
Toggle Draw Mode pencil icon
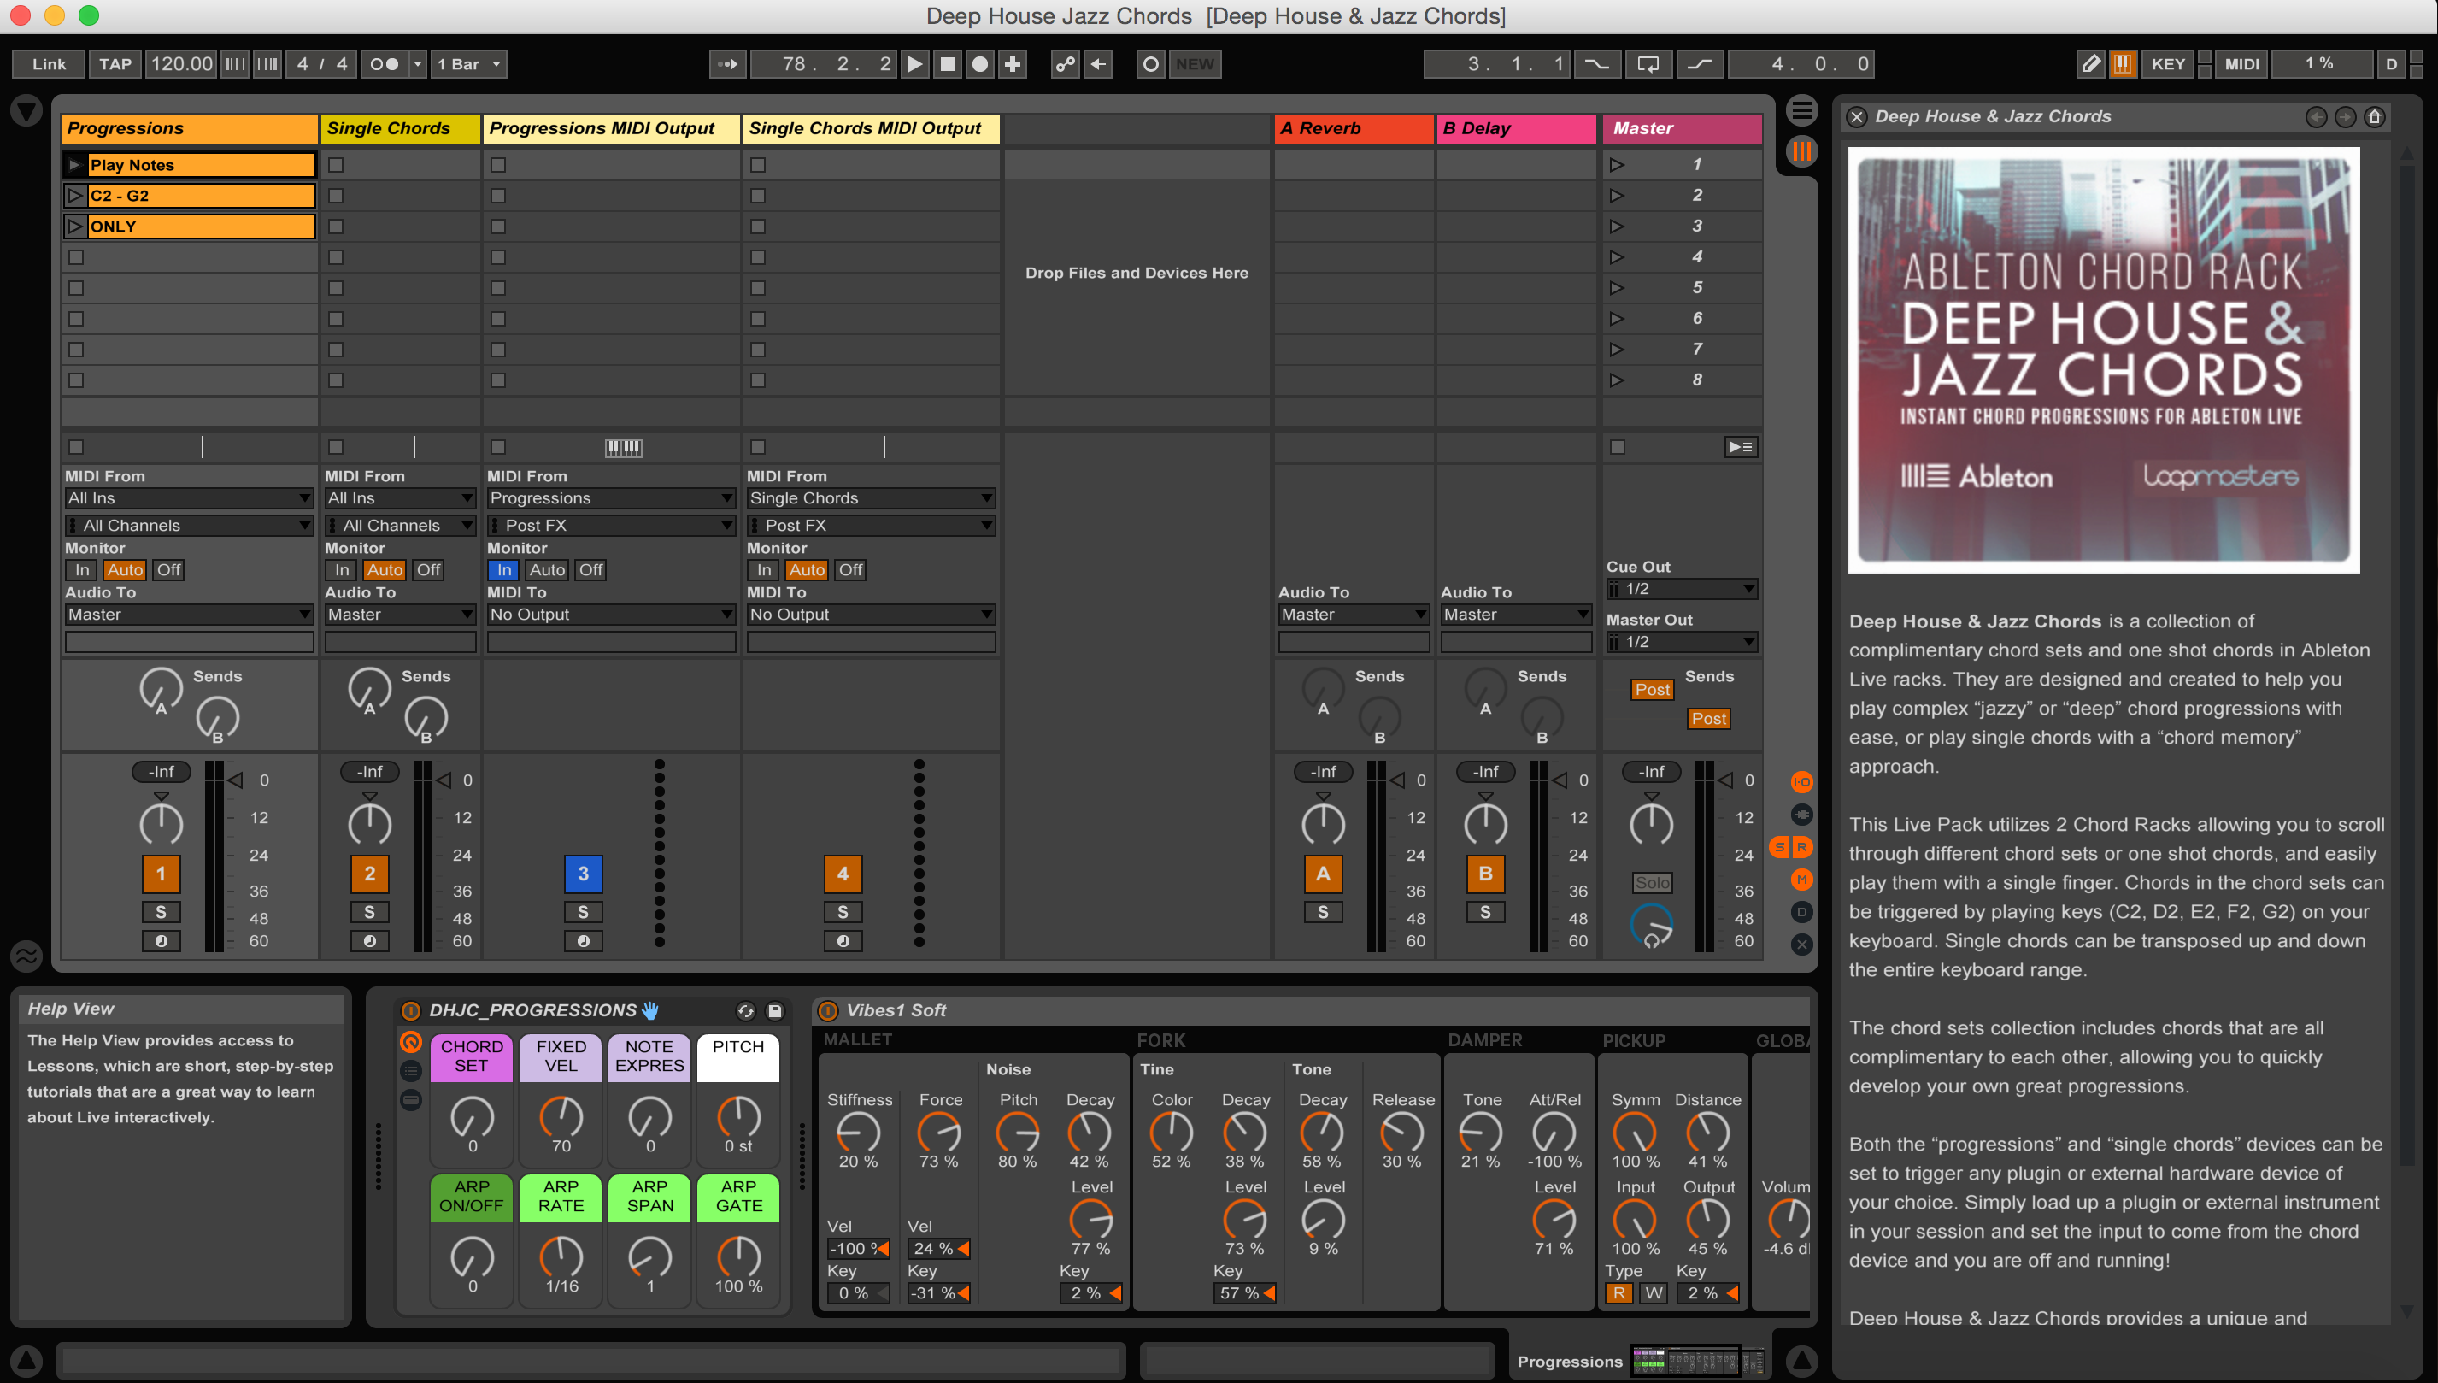(2090, 63)
